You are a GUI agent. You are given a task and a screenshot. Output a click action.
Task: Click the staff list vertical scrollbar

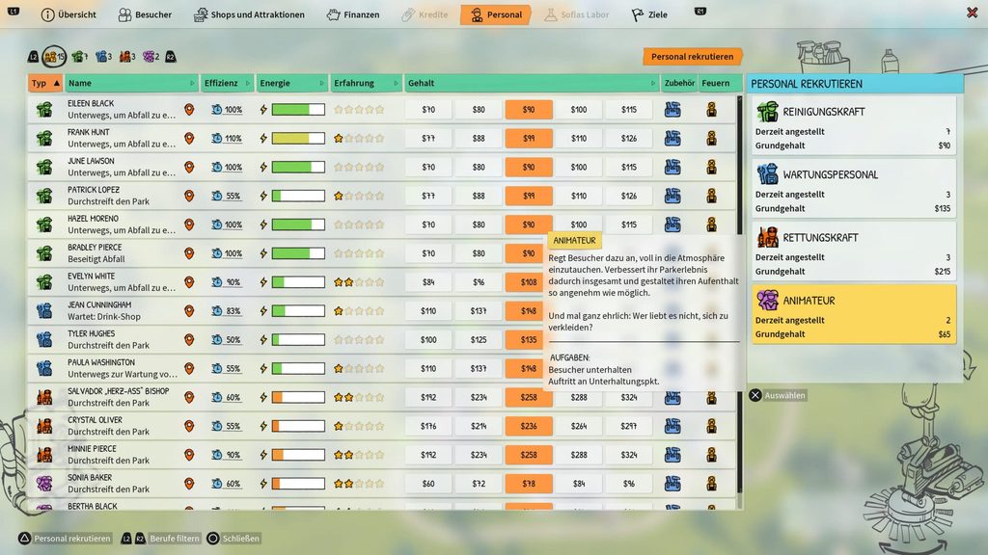[739, 289]
